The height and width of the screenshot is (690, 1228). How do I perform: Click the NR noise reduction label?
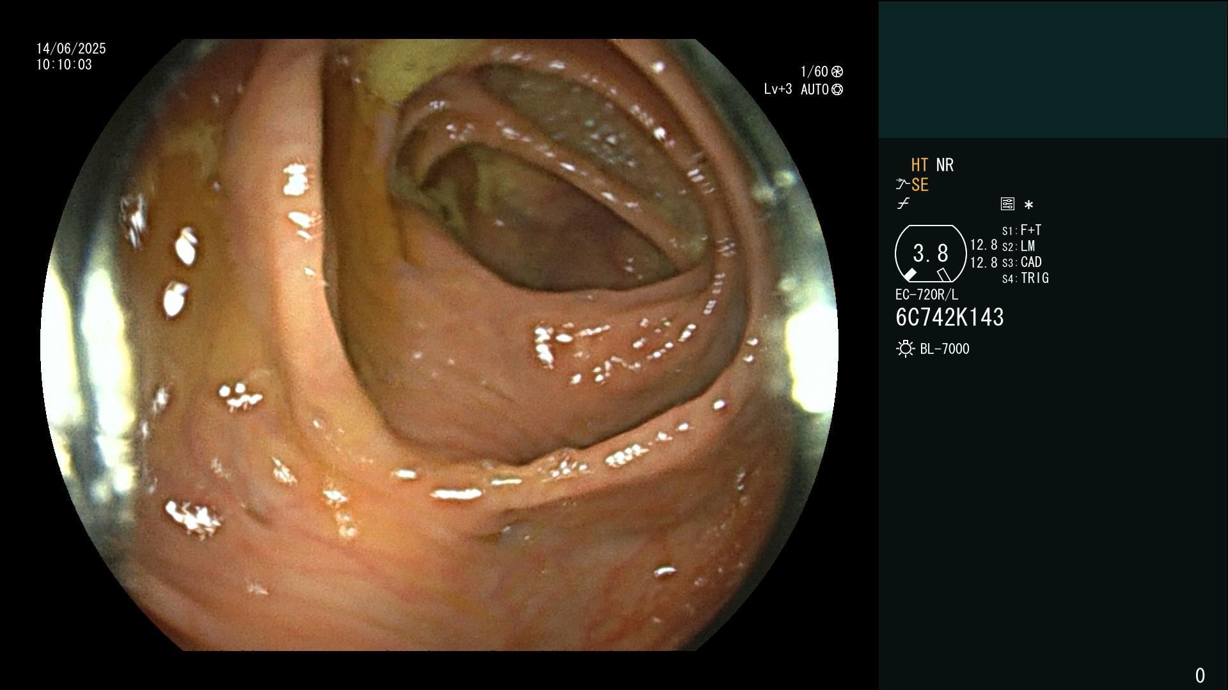tap(945, 165)
